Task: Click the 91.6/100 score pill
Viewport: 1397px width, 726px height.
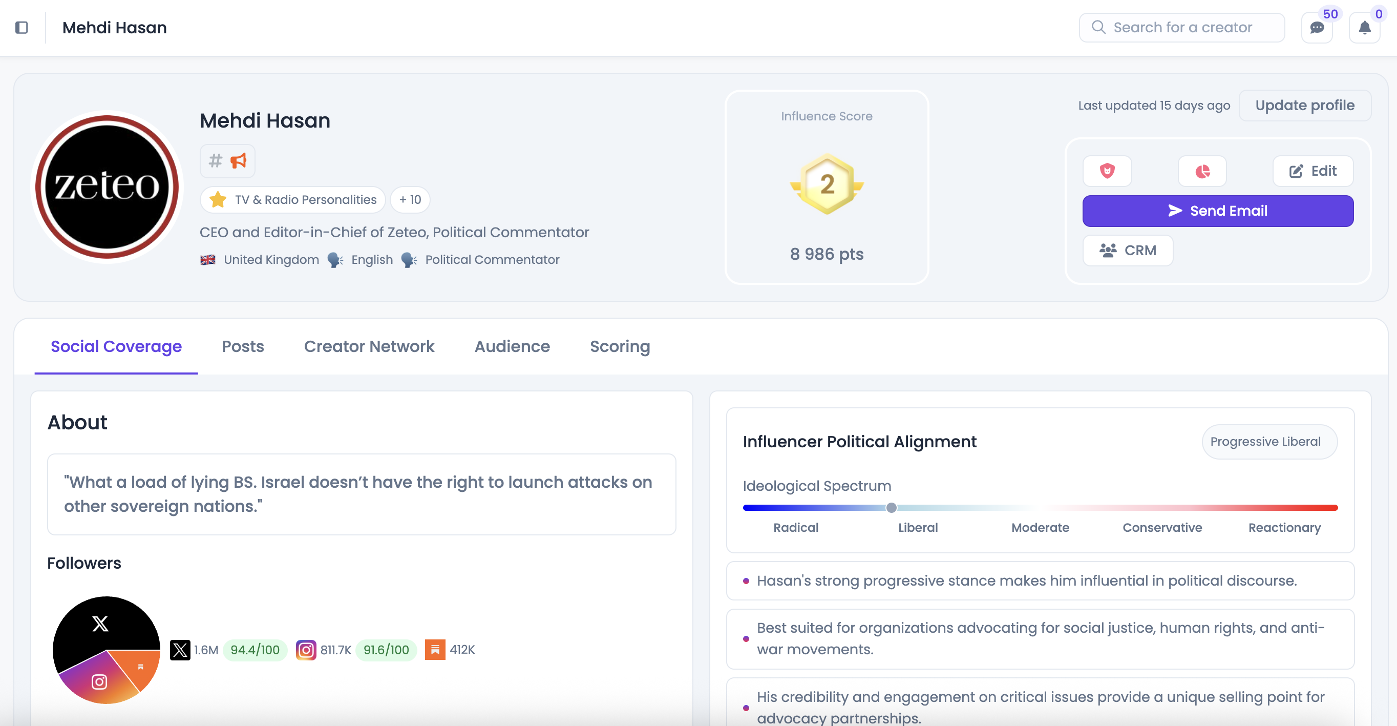Action: (386, 650)
